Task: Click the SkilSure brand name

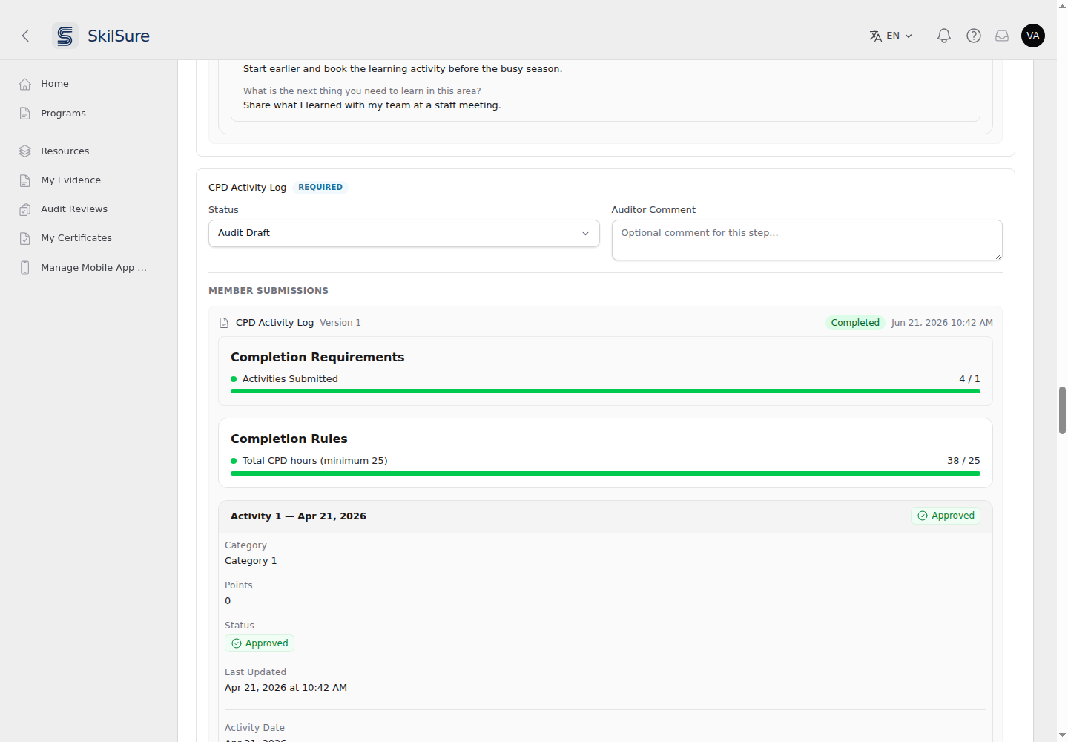Action: [x=119, y=36]
